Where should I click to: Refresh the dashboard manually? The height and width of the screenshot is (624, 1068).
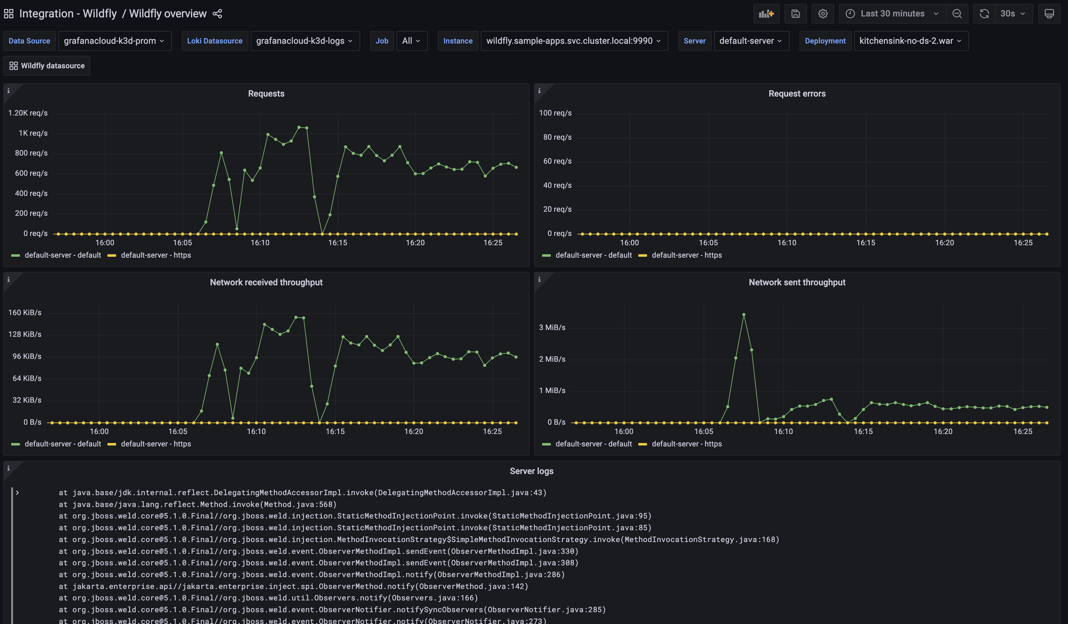point(984,13)
